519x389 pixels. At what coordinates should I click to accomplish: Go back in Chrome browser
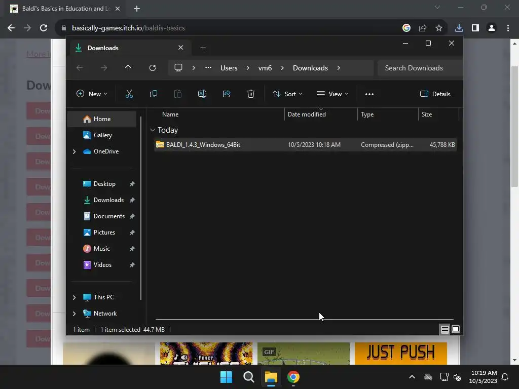point(11,28)
